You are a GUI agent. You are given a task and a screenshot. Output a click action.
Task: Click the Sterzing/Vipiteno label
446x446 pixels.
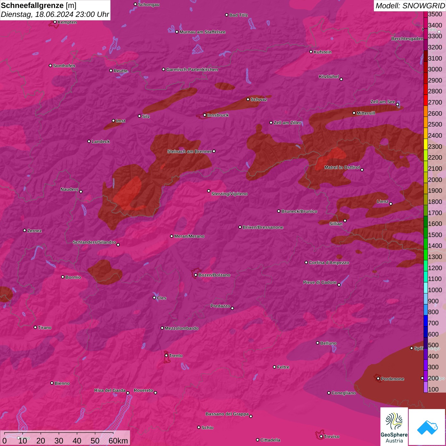[x=230, y=194]
